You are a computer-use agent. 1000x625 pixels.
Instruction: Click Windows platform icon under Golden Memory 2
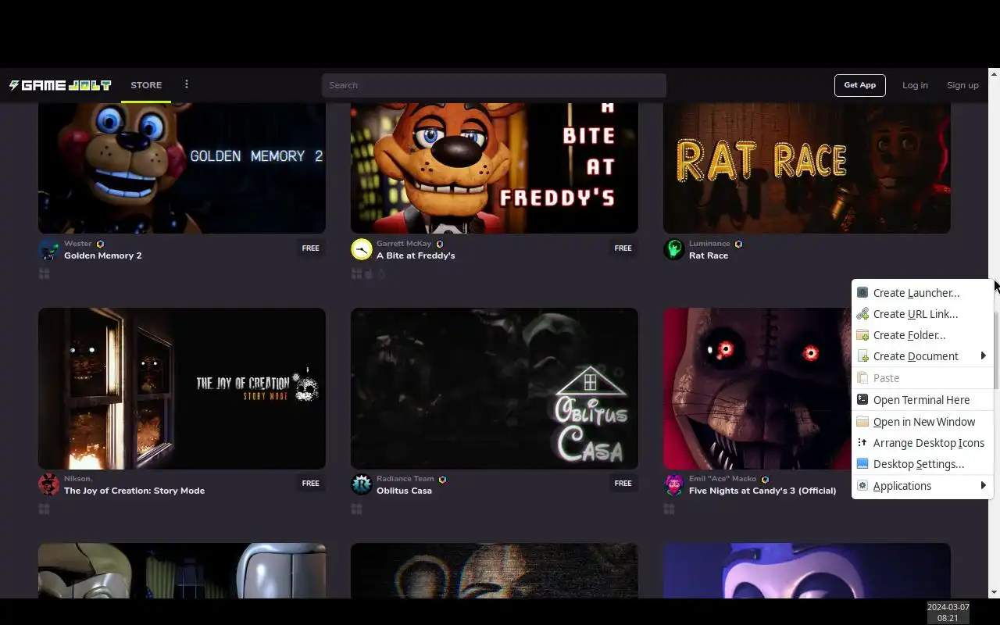44,273
